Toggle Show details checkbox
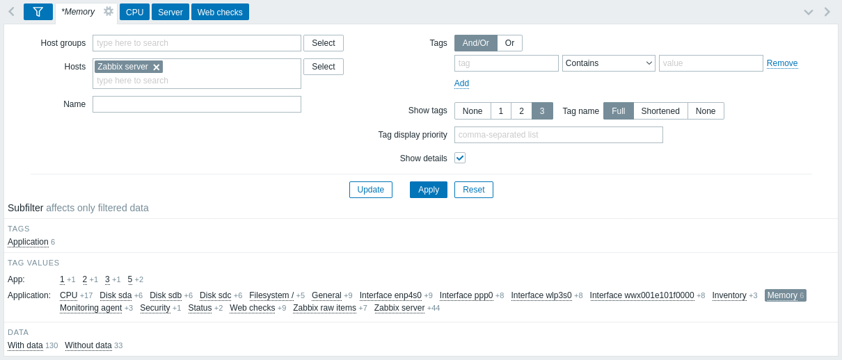The width and height of the screenshot is (842, 360). pyautogui.click(x=460, y=158)
